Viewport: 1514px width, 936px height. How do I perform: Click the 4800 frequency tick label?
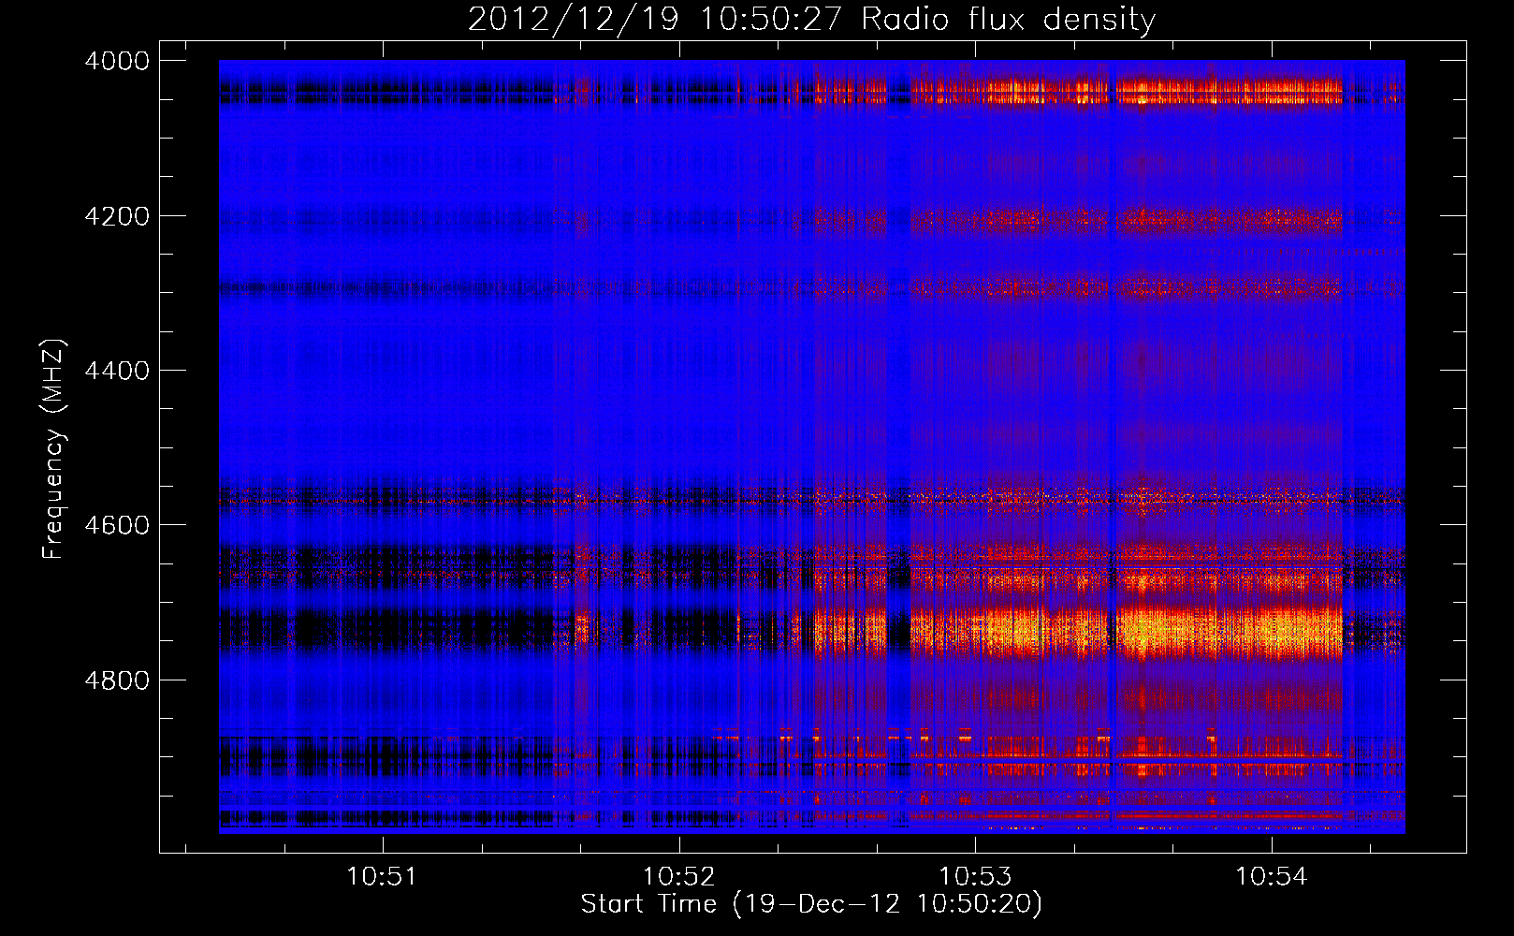[117, 680]
